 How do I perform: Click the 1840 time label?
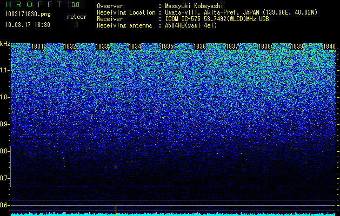click(x=329, y=46)
